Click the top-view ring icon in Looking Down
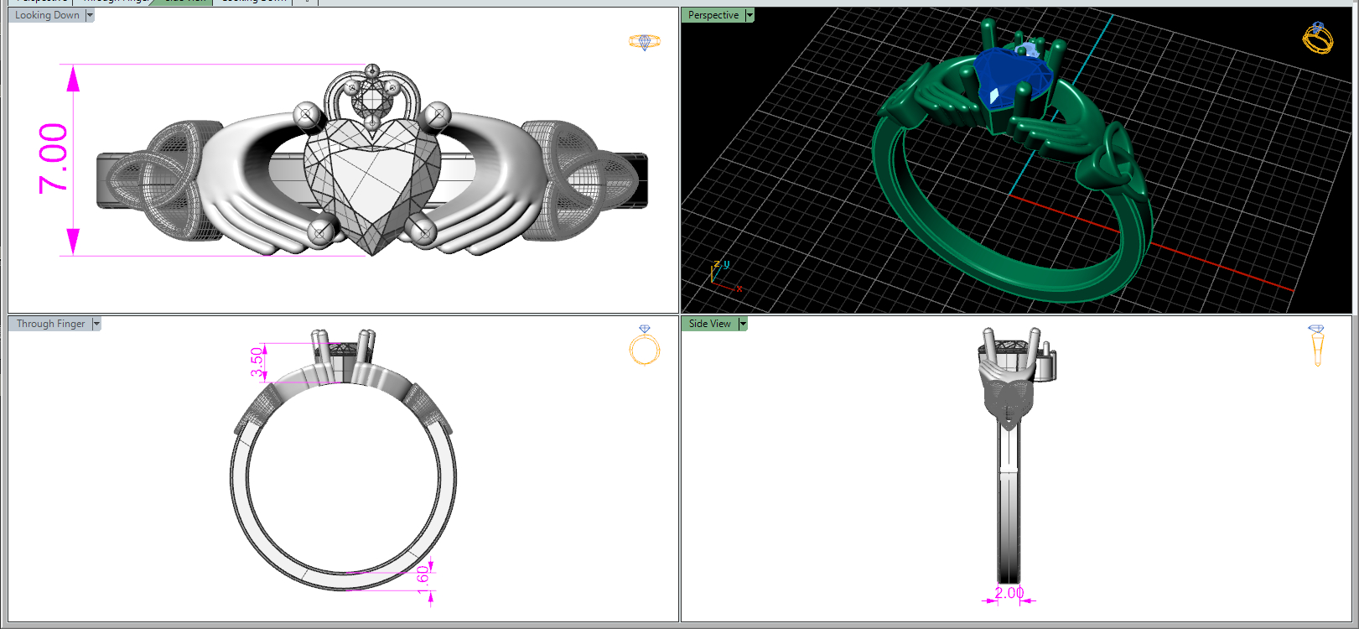Viewport: 1359px width, 629px height. click(x=645, y=41)
